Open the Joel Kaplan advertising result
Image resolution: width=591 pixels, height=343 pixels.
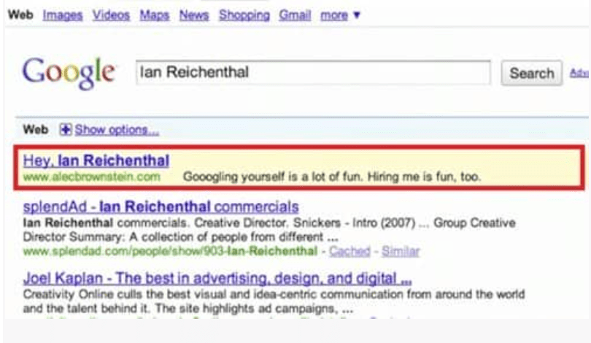pyautogui.click(x=217, y=278)
